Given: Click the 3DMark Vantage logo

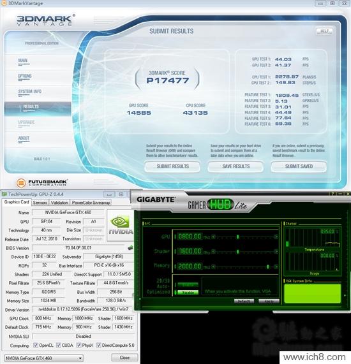Looking at the screenshot, I should (x=45, y=20).
